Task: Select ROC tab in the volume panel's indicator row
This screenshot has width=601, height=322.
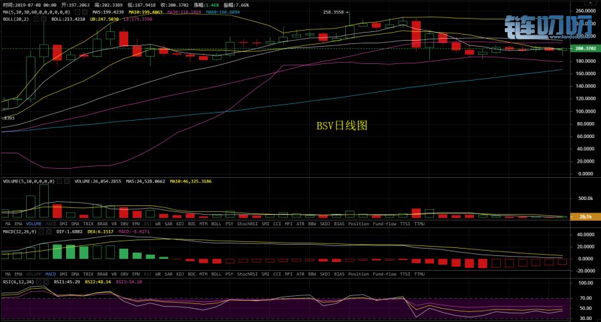Action: click(192, 224)
